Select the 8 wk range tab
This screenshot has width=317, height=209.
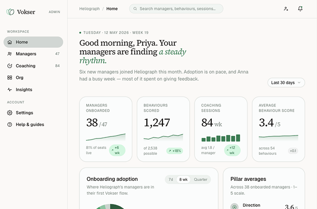[x=183, y=179]
